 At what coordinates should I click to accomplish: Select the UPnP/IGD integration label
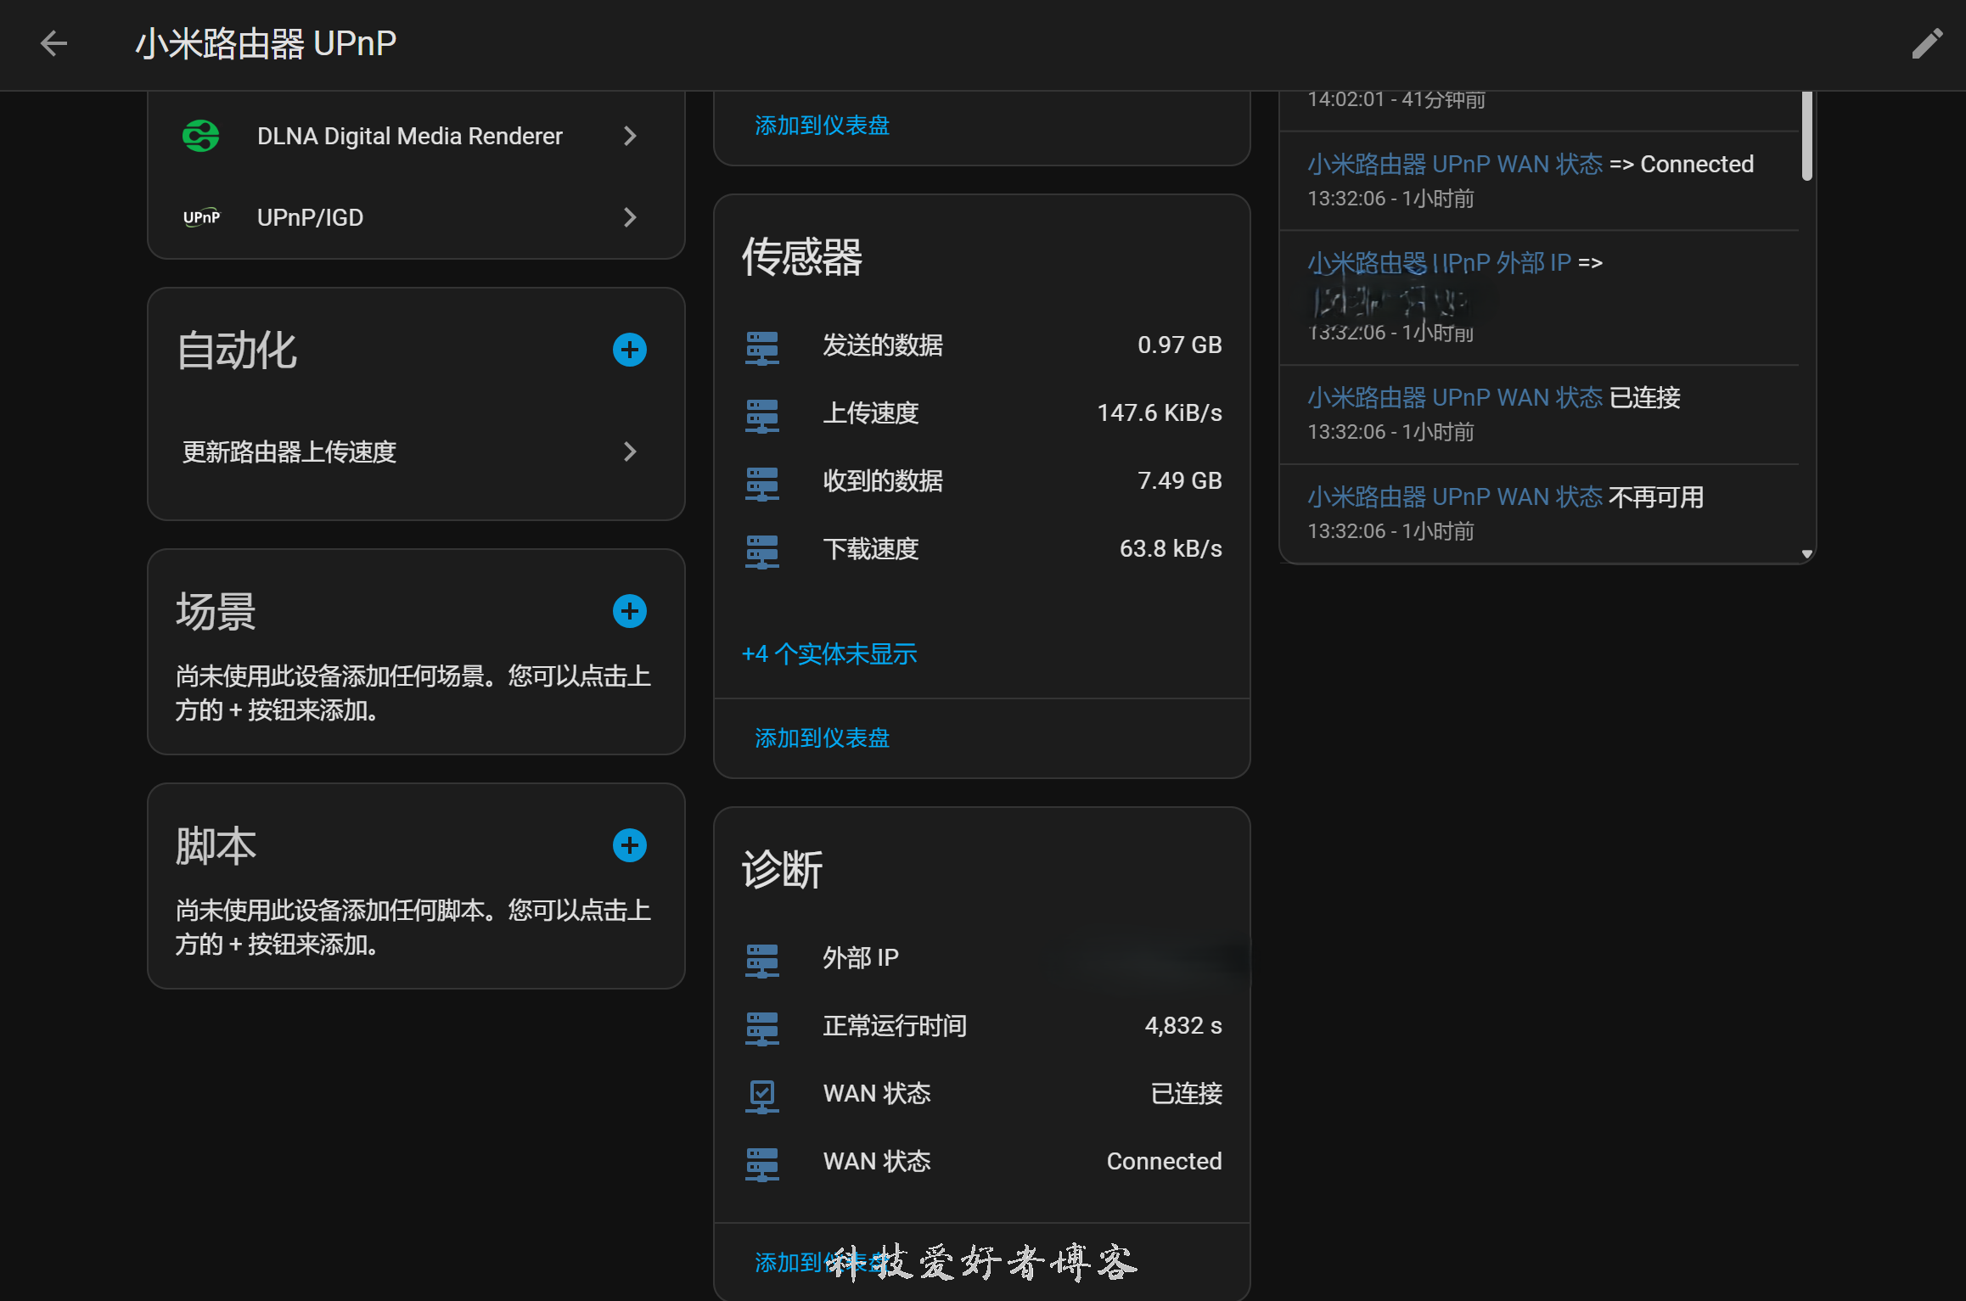310,217
